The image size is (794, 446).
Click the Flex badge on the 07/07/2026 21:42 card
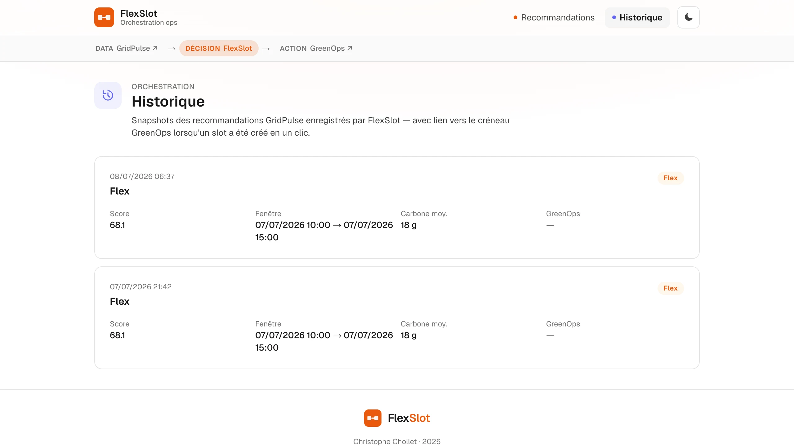[x=671, y=288]
